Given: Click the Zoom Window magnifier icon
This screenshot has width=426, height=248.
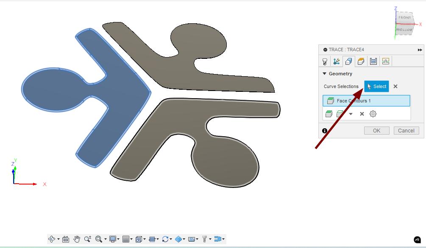Looking at the screenshot, I should click(99, 239).
